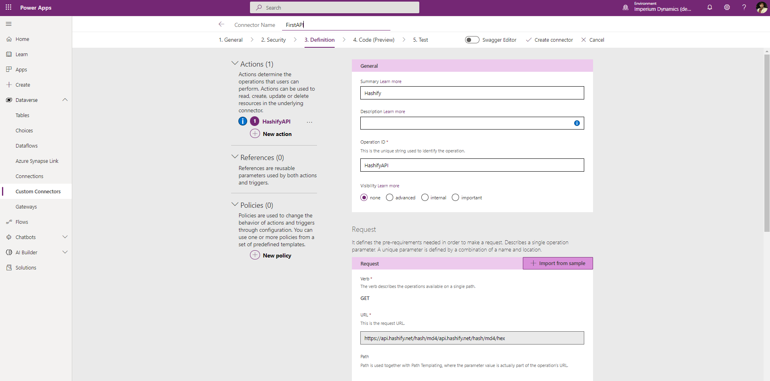The height and width of the screenshot is (381, 770).
Task: Select the internal visibility radio button
Action: [x=425, y=197]
